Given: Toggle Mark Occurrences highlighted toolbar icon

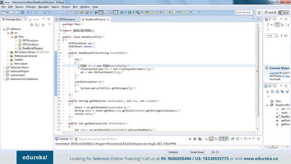Looking at the screenshot, I should 101,12.
